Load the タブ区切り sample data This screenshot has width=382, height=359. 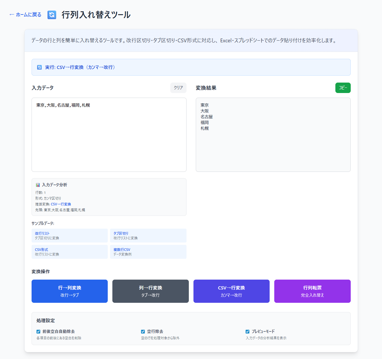(x=148, y=236)
